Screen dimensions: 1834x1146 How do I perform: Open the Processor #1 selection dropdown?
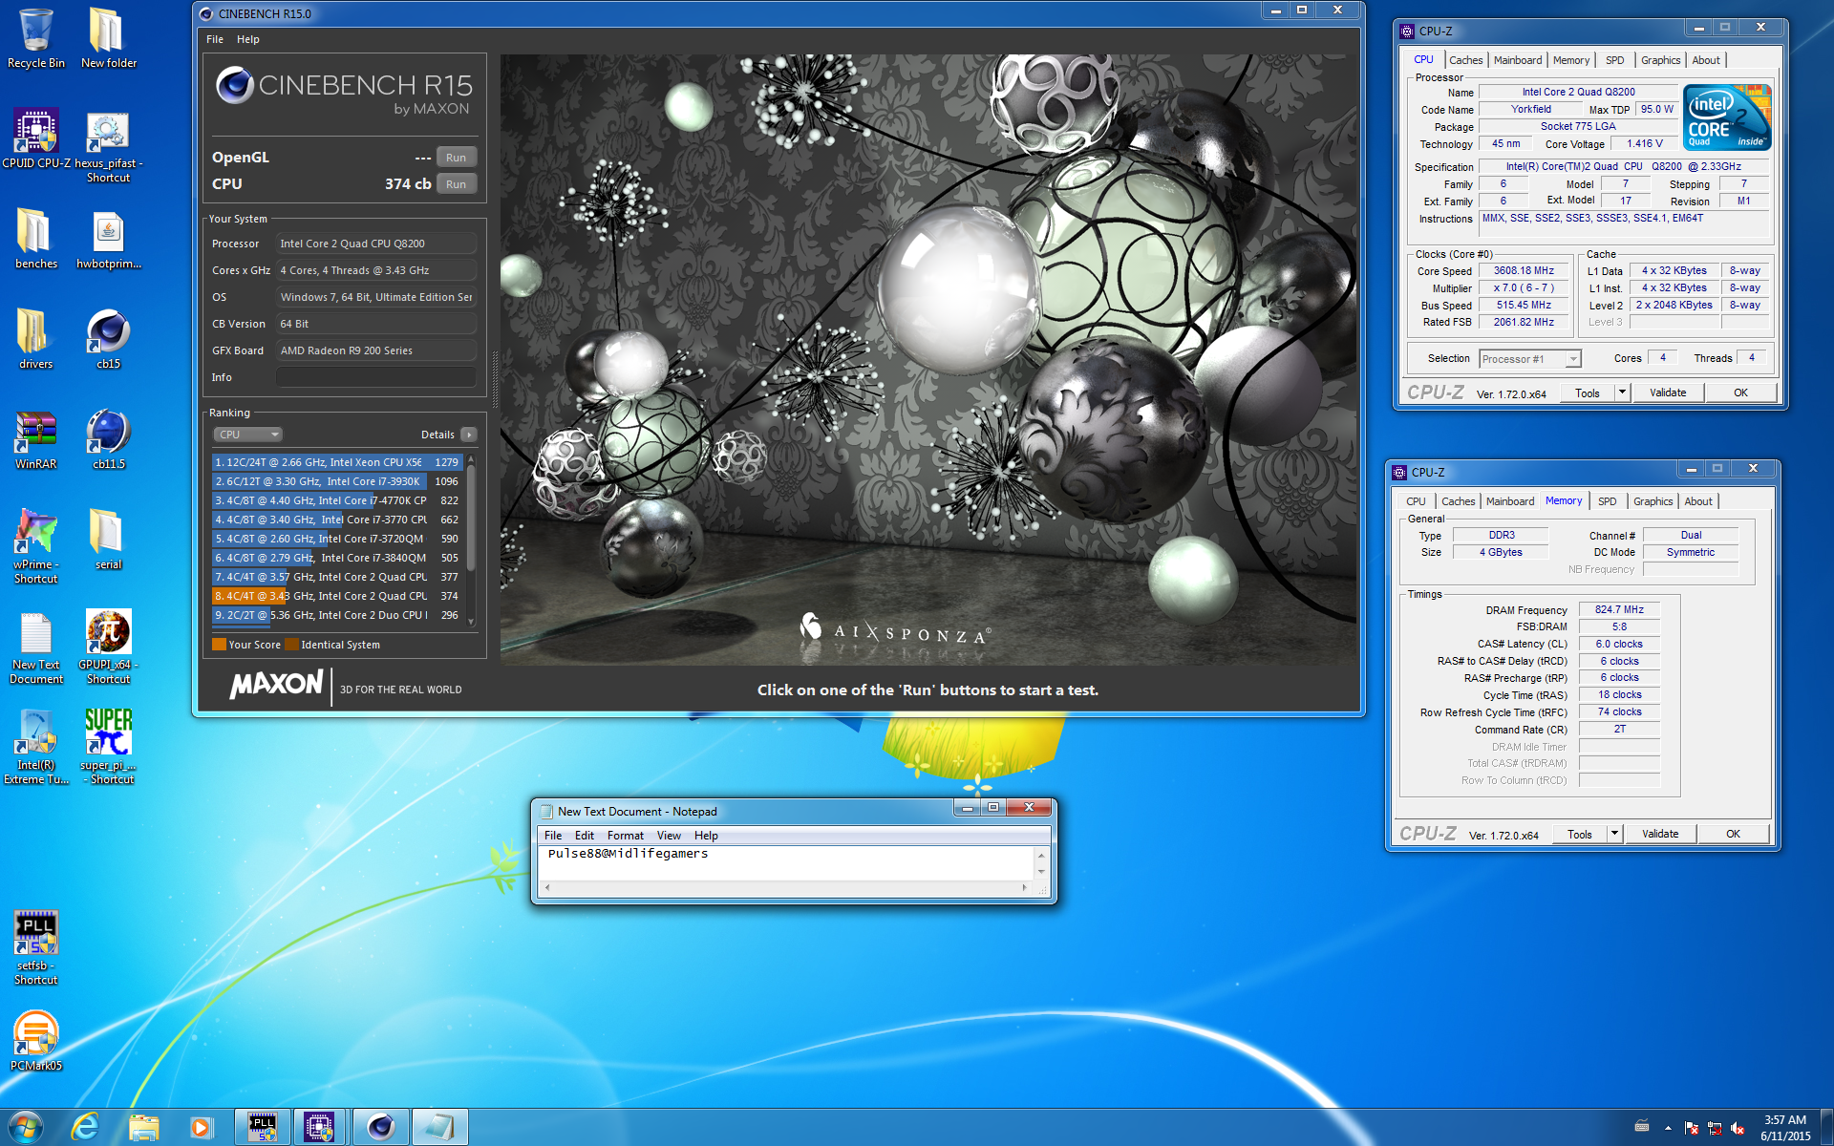1530,359
